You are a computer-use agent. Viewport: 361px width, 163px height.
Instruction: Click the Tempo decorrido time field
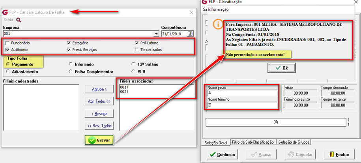click(x=338, y=93)
